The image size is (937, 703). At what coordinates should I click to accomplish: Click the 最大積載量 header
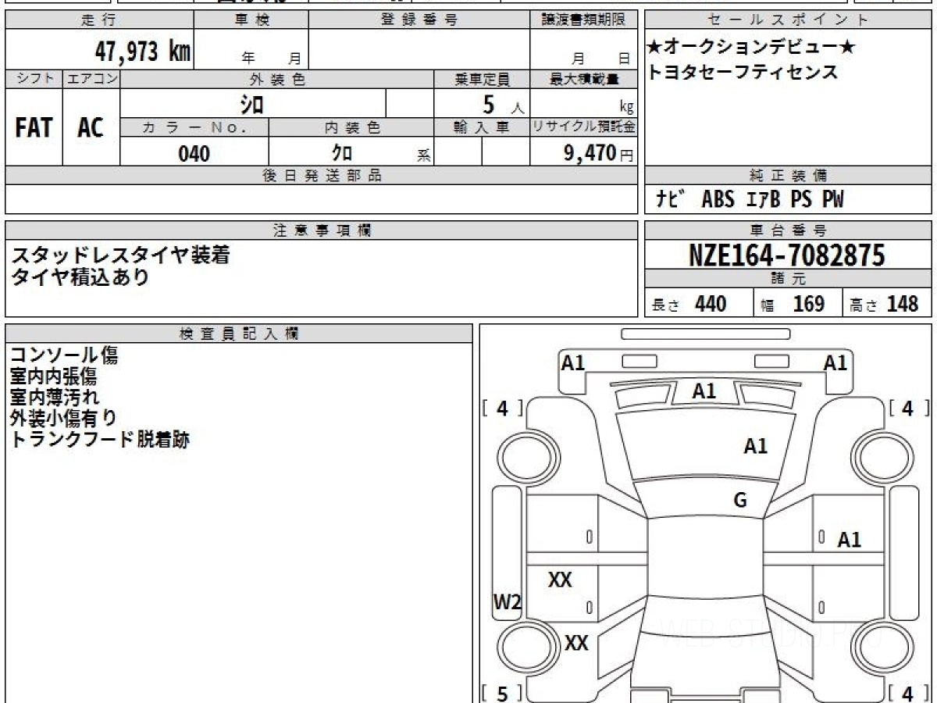point(583,79)
